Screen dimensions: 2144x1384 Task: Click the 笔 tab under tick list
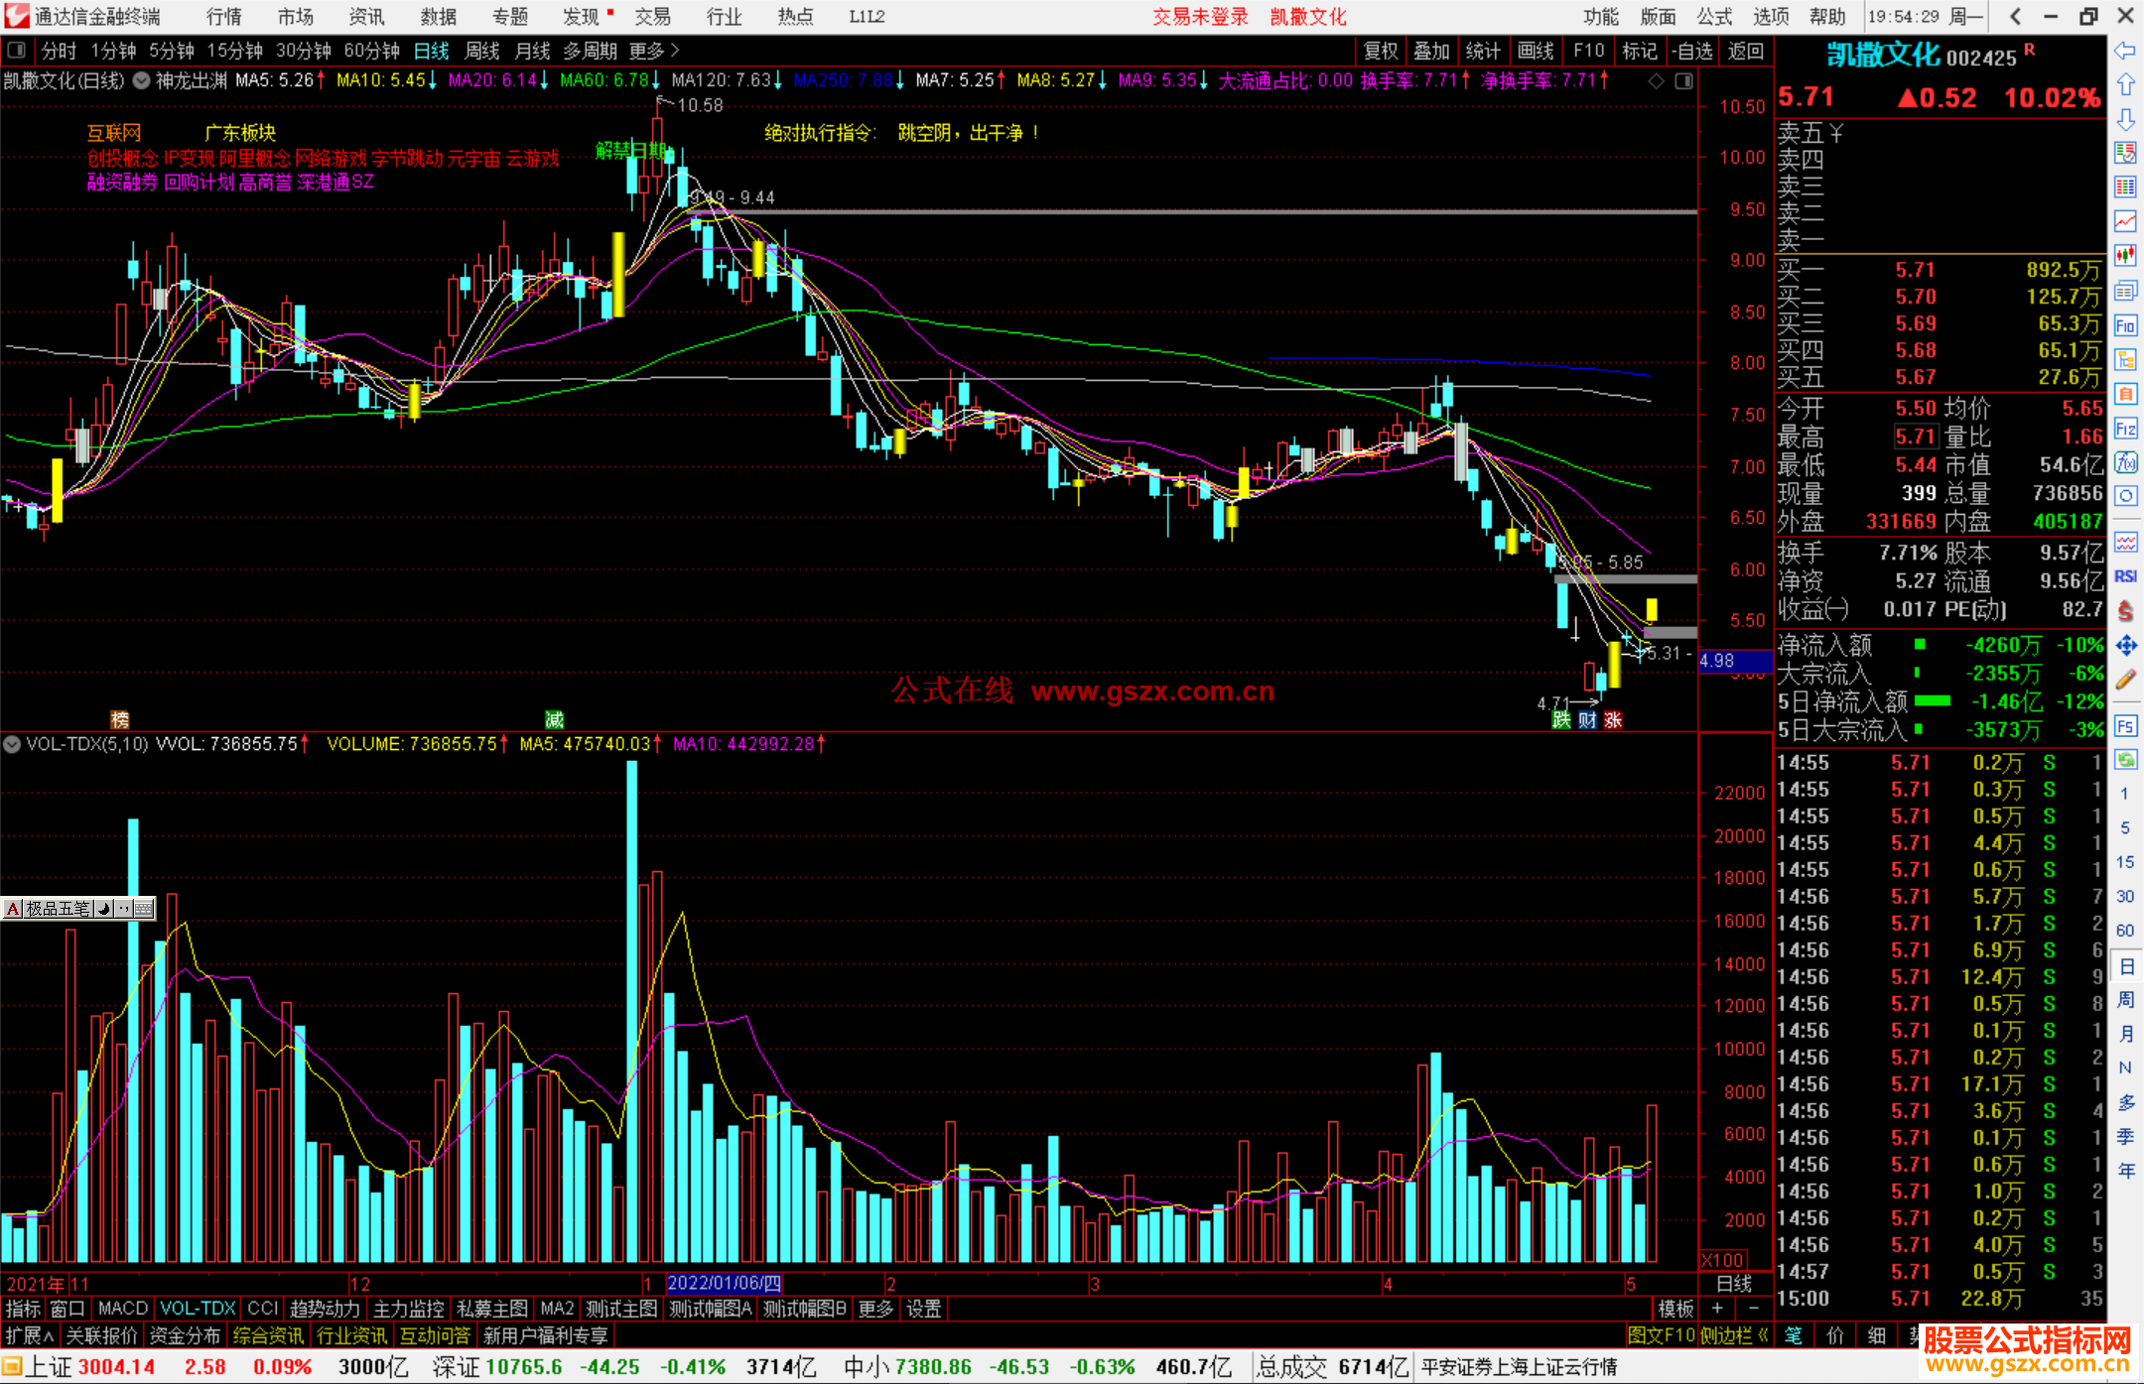(1794, 1335)
